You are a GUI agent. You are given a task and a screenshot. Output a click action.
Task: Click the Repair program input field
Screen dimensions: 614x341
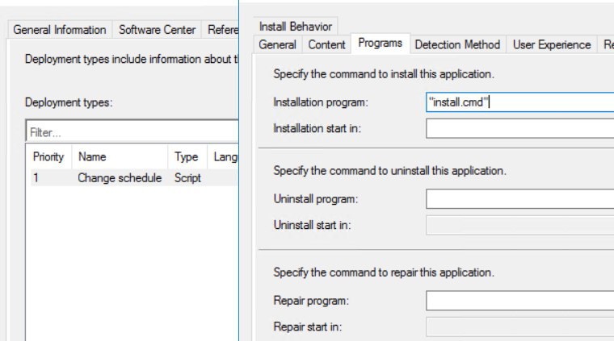tap(519, 301)
